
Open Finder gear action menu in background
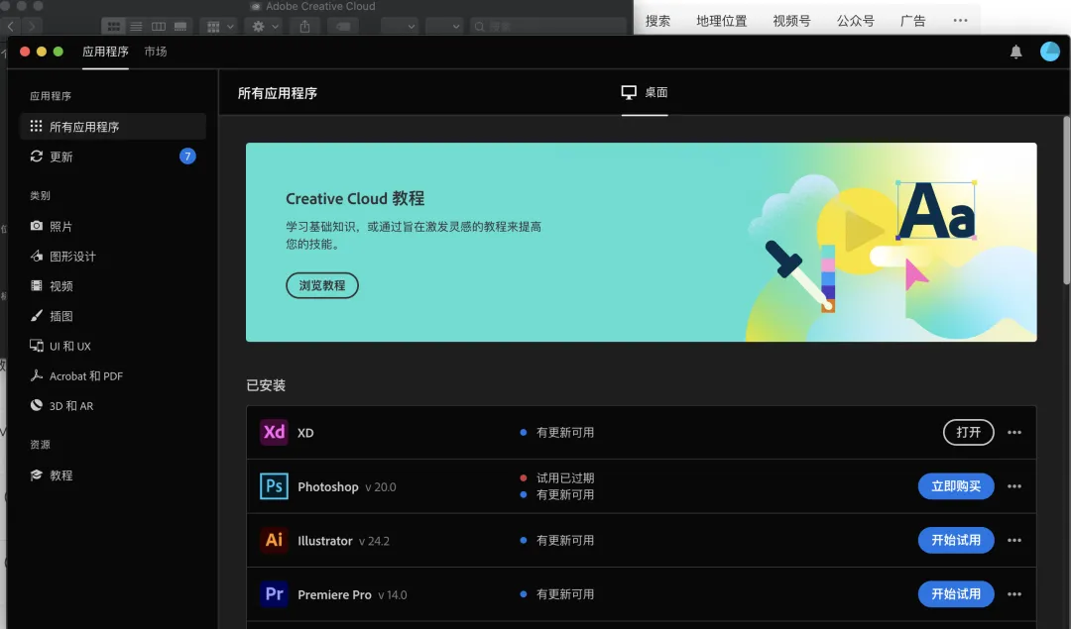(265, 27)
